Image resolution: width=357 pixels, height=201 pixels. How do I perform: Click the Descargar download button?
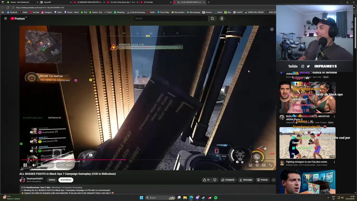tap(246, 180)
